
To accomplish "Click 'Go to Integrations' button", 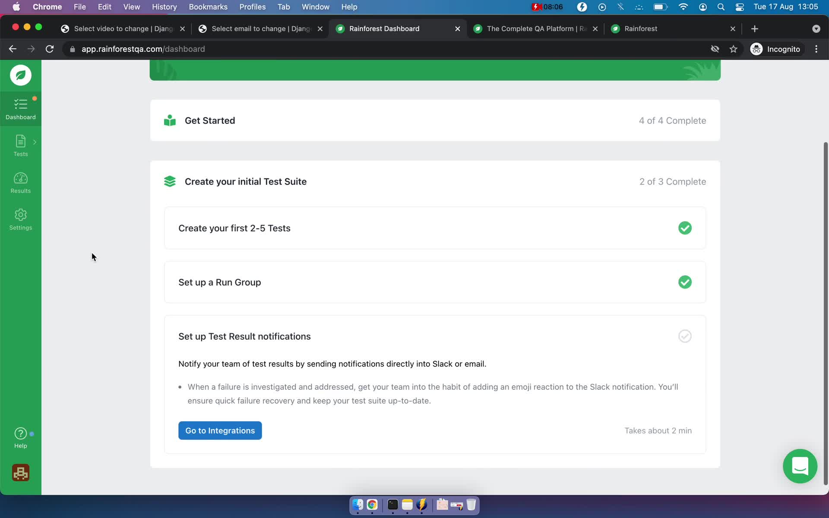I will [x=220, y=430].
